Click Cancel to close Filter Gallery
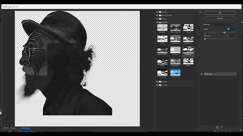The width and height of the screenshot is (243, 136). coord(220,19)
